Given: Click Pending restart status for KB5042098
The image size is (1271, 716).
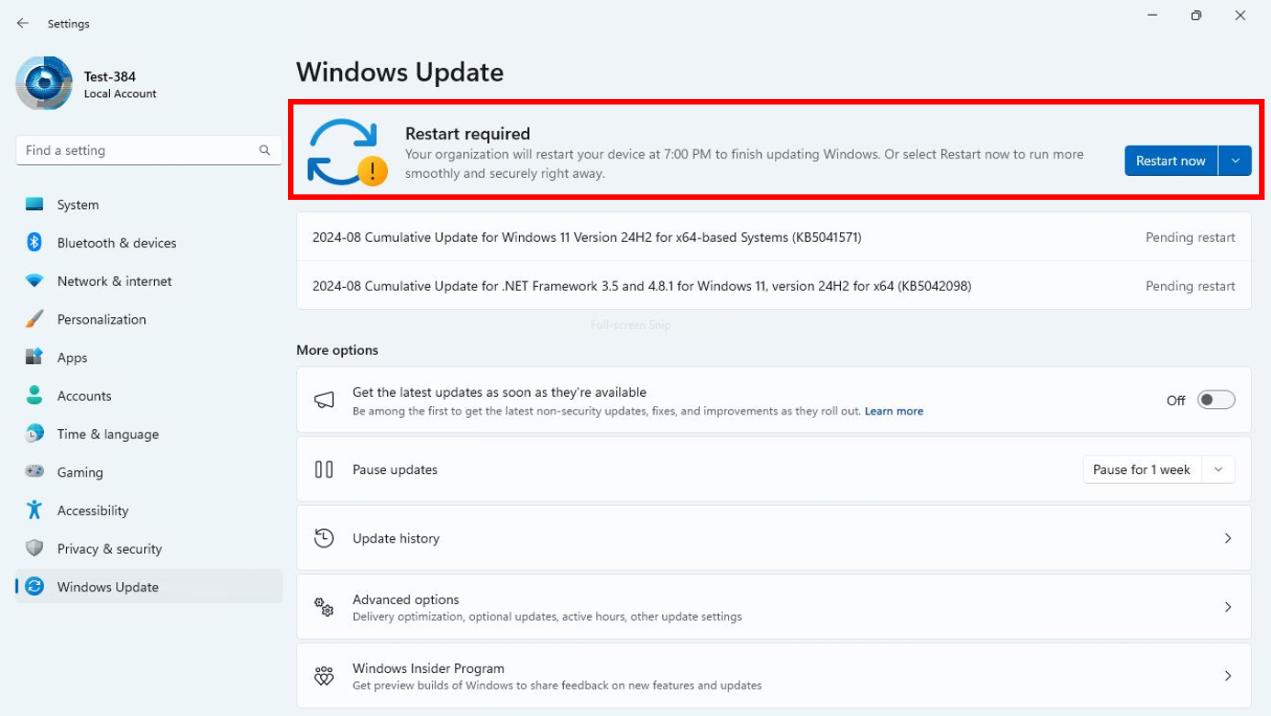Looking at the screenshot, I should (1190, 286).
